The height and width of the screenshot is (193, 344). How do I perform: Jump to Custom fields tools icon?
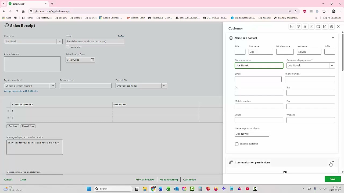coord(331,27)
